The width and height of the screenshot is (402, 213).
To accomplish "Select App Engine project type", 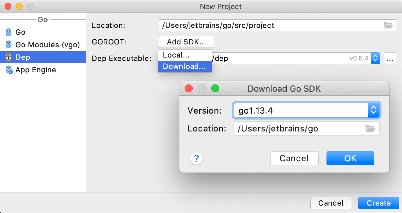I will click(43, 69).
